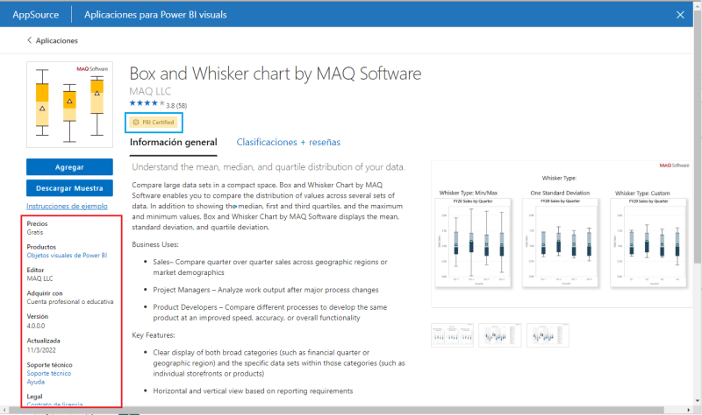Image resolution: width=702 pixels, height=415 pixels.
Task: Select the second screenshot thumbnail
Action: [498, 335]
